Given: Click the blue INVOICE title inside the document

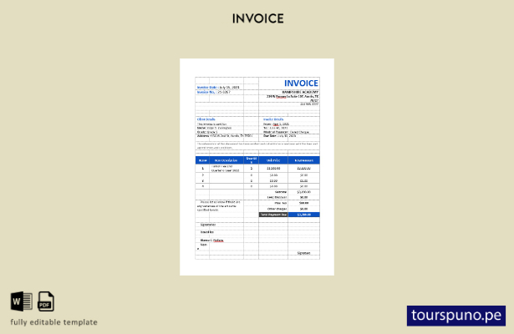Looking at the screenshot, I should (301, 83).
